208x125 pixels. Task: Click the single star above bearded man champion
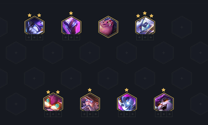tap(90, 90)
